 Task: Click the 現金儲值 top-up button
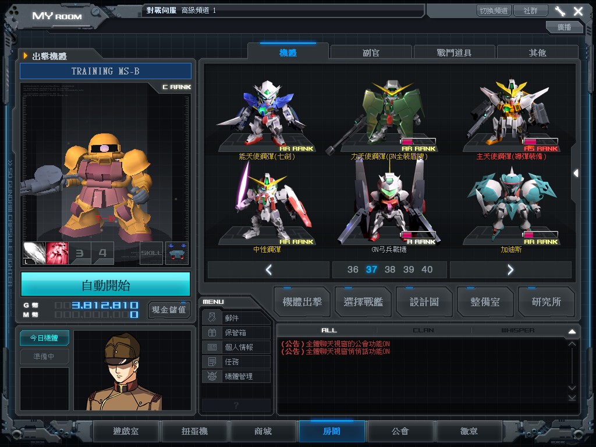click(169, 310)
